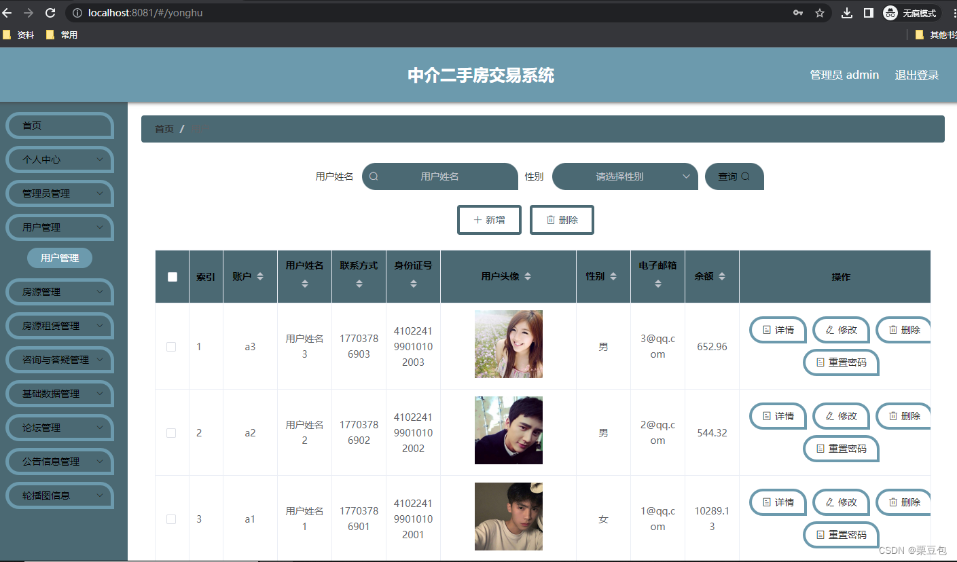
Task: Click 删除 in the a1 row
Action: point(904,502)
